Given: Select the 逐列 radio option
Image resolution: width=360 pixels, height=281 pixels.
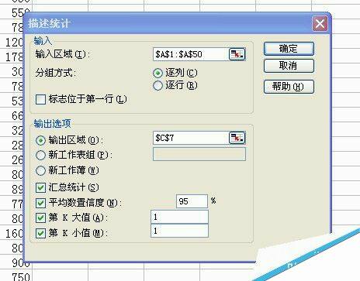Looking at the screenshot, I should tap(157, 73).
